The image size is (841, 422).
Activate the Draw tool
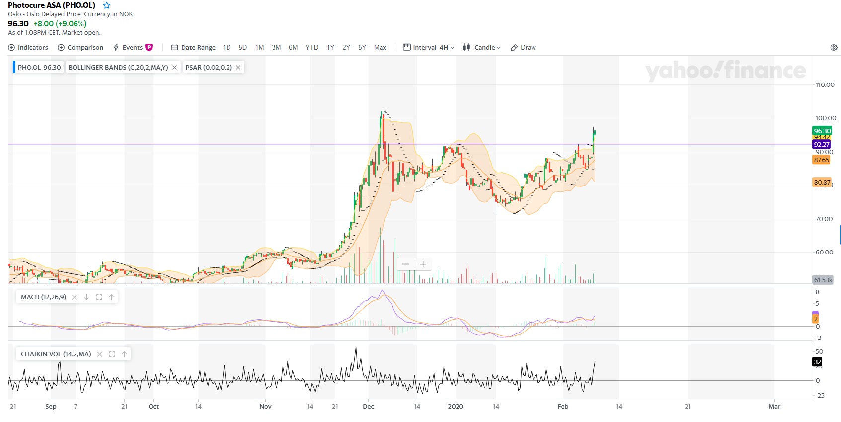tap(523, 48)
